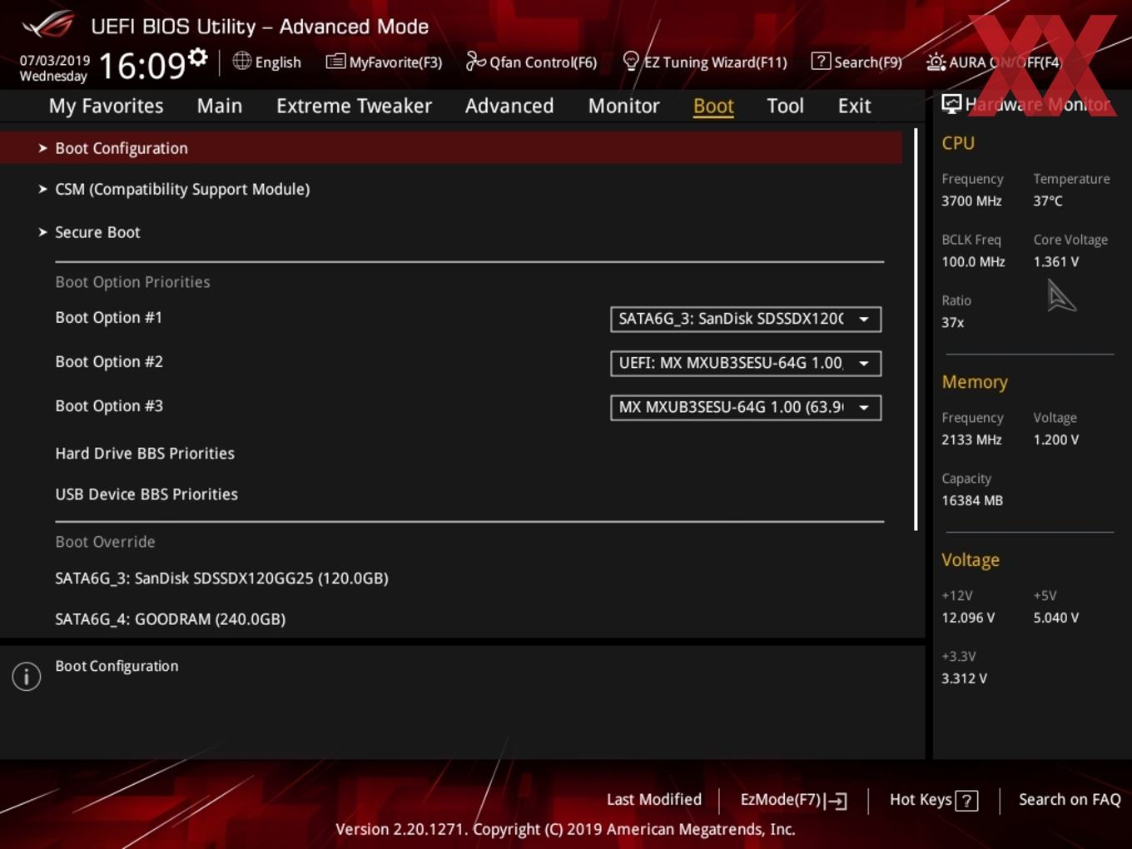Click the +3.3V reading 3.312 V

point(964,679)
